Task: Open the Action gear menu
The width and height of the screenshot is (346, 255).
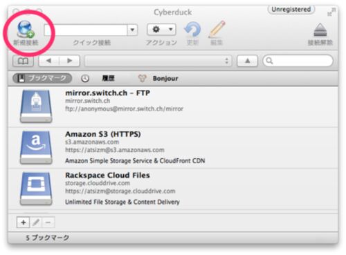Action: point(161,29)
